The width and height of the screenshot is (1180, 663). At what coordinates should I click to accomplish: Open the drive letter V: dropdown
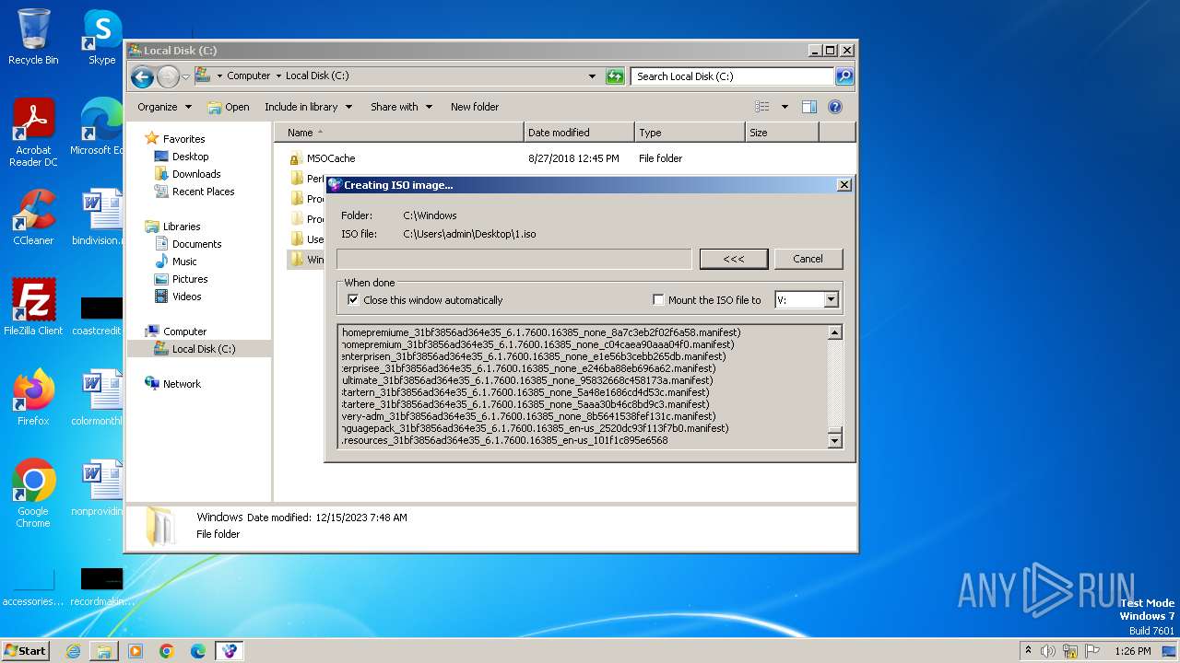831,300
